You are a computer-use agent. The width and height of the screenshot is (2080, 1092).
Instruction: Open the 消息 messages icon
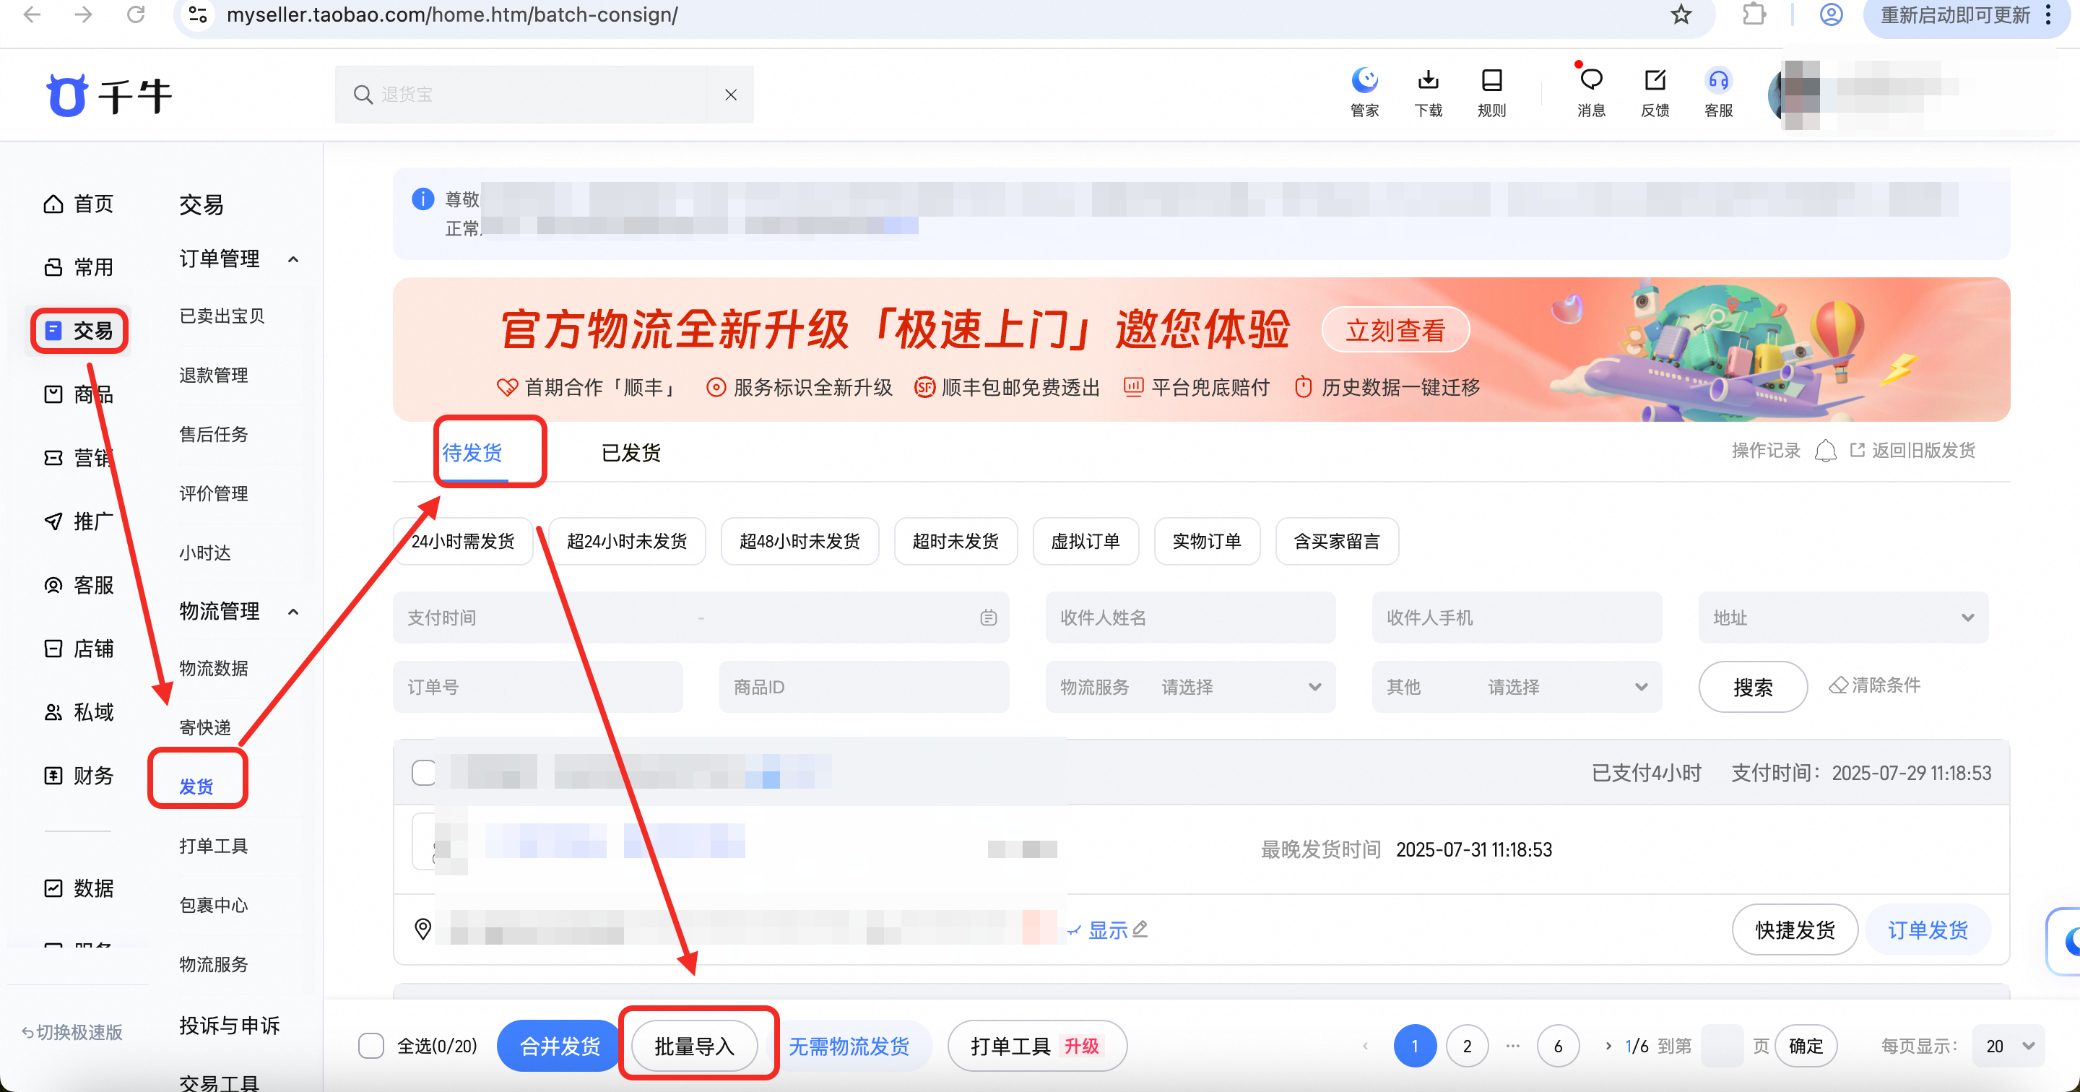[x=1590, y=92]
